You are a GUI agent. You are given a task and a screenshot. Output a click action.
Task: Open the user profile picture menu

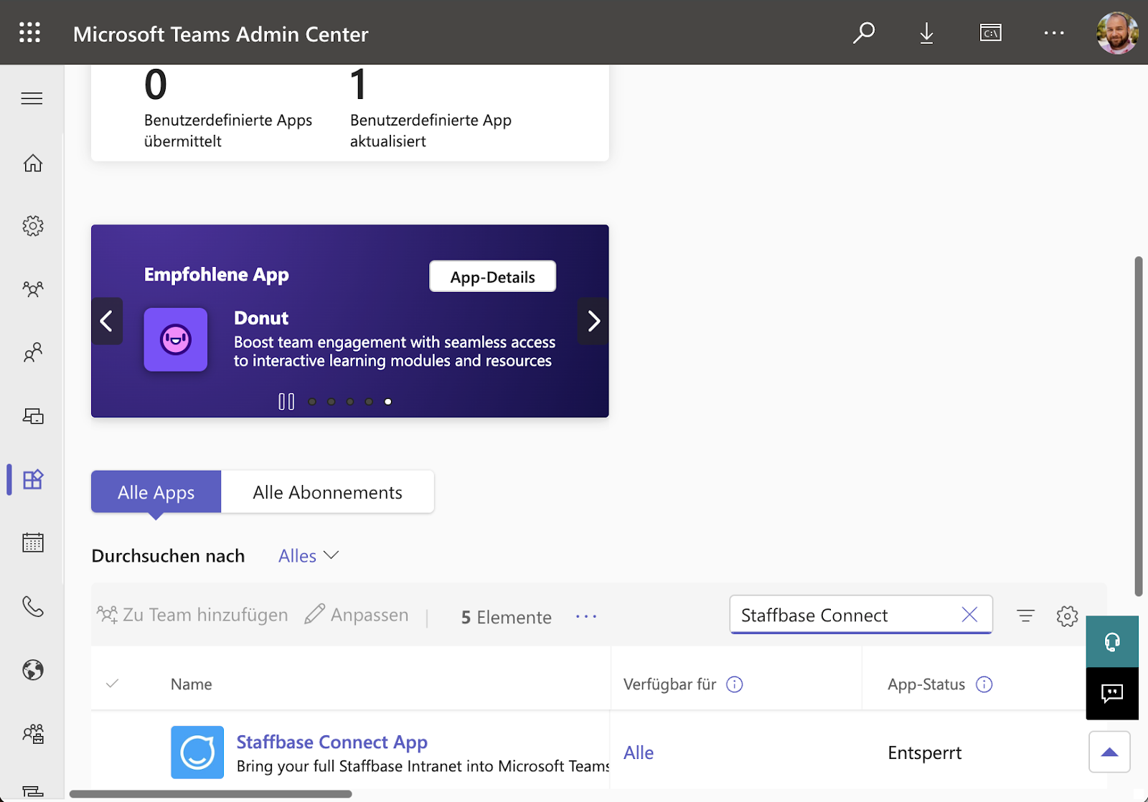point(1117,33)
